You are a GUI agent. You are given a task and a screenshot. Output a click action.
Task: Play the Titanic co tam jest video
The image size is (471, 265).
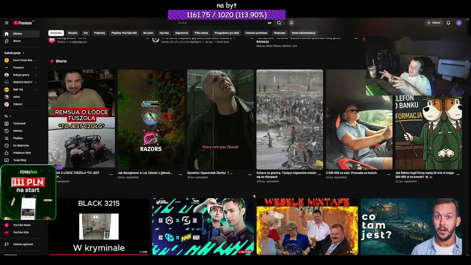pyautogui.click(x=411, y=226)
